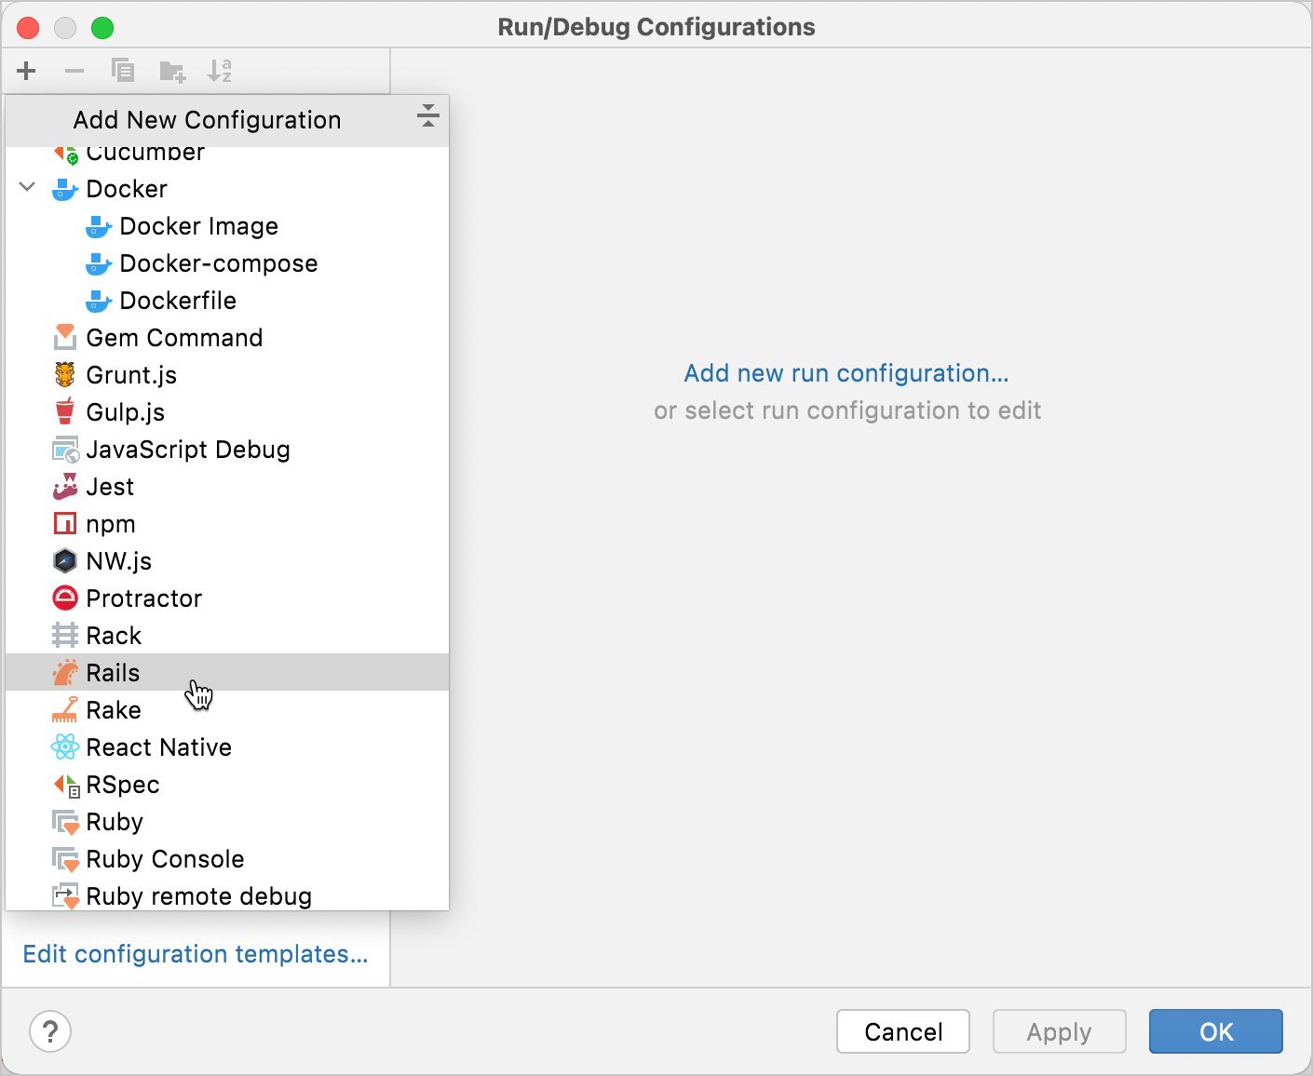Click the Sort configurations alphabetically icon

click(x=220, y=71)
